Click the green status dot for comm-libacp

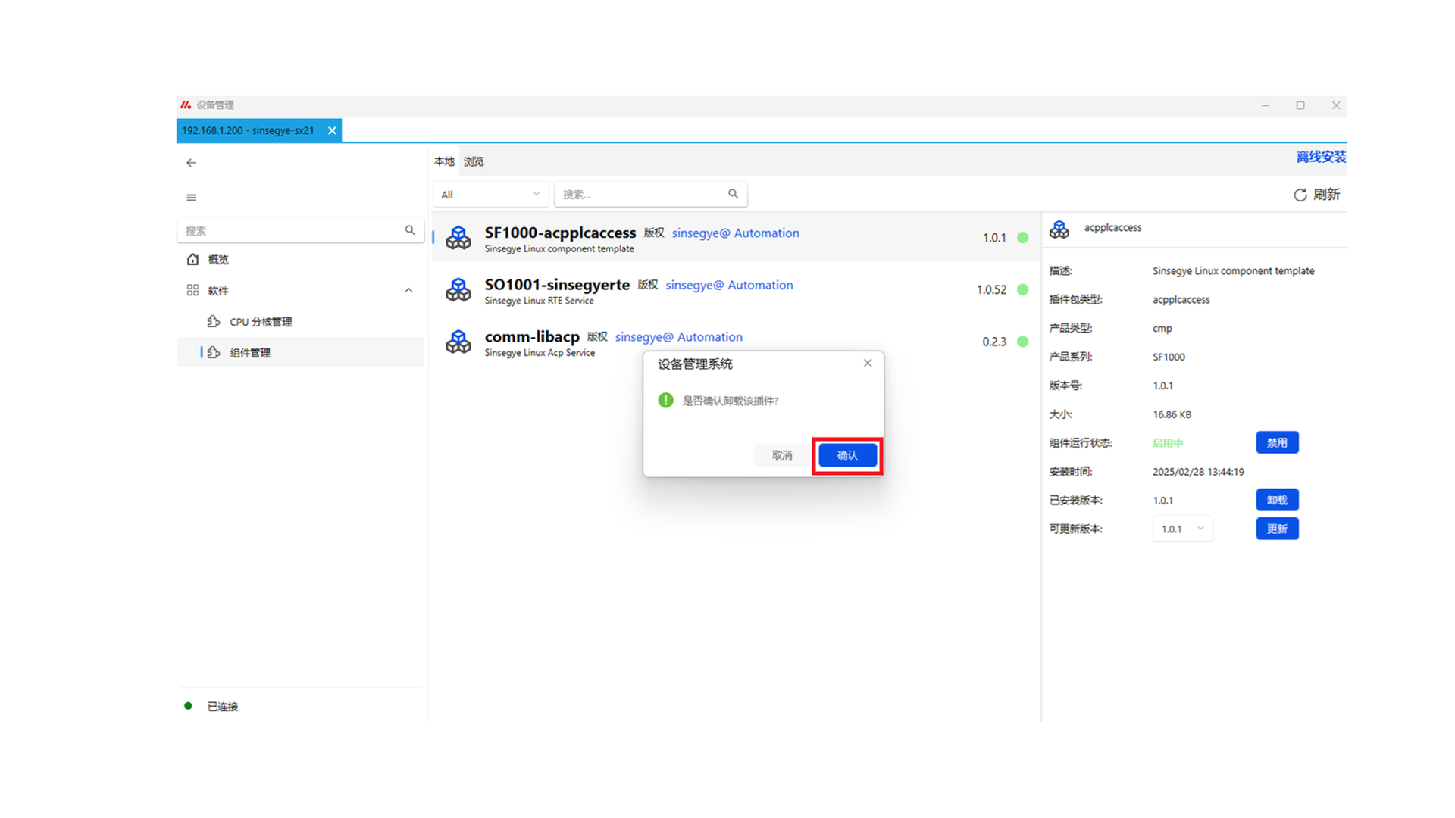1022,342
